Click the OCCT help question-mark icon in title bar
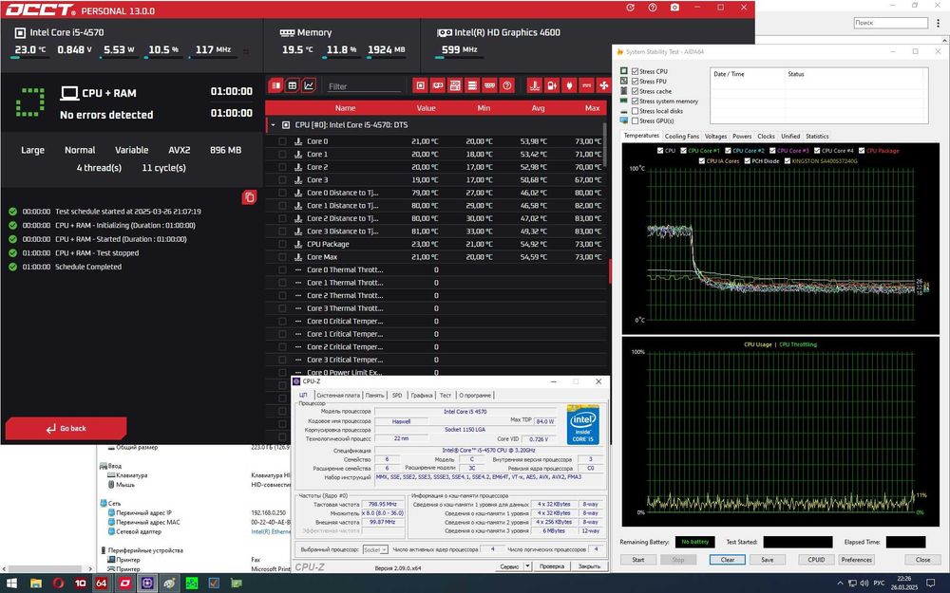The image size is (950, 593). [653, 8]
